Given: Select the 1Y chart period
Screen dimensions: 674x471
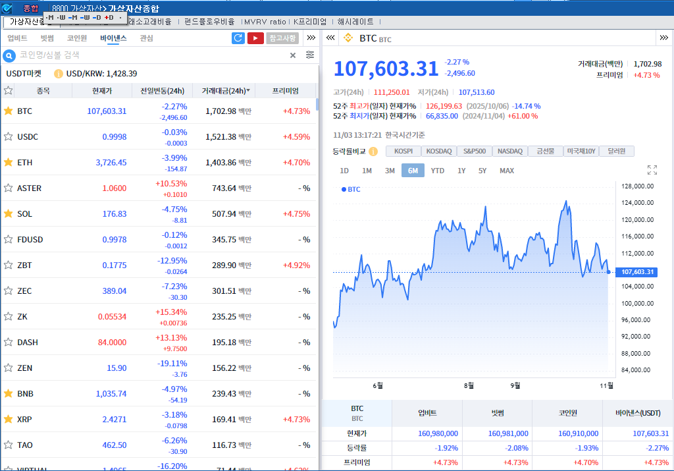Looking at the screenshot, I should [461, 171].
